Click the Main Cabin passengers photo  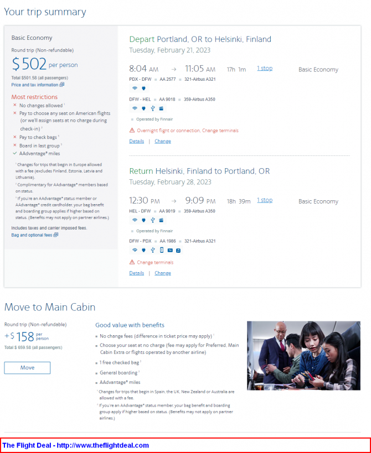coord(303,356)
